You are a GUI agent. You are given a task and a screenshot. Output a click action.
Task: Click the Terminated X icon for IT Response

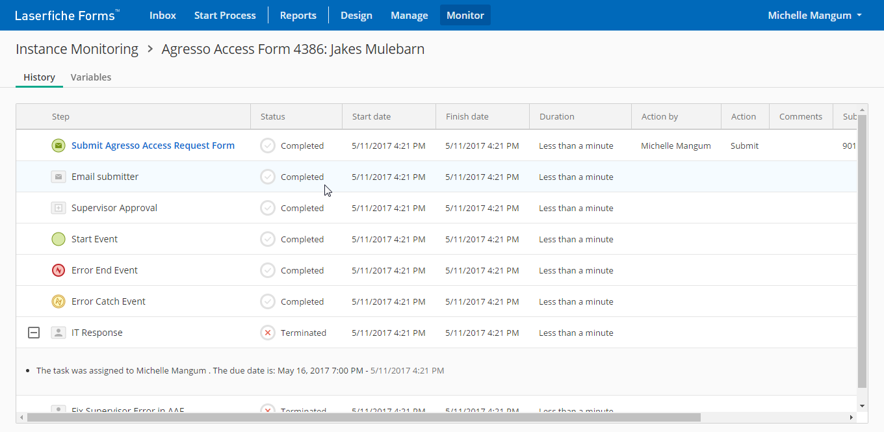(x=268, y=333)
